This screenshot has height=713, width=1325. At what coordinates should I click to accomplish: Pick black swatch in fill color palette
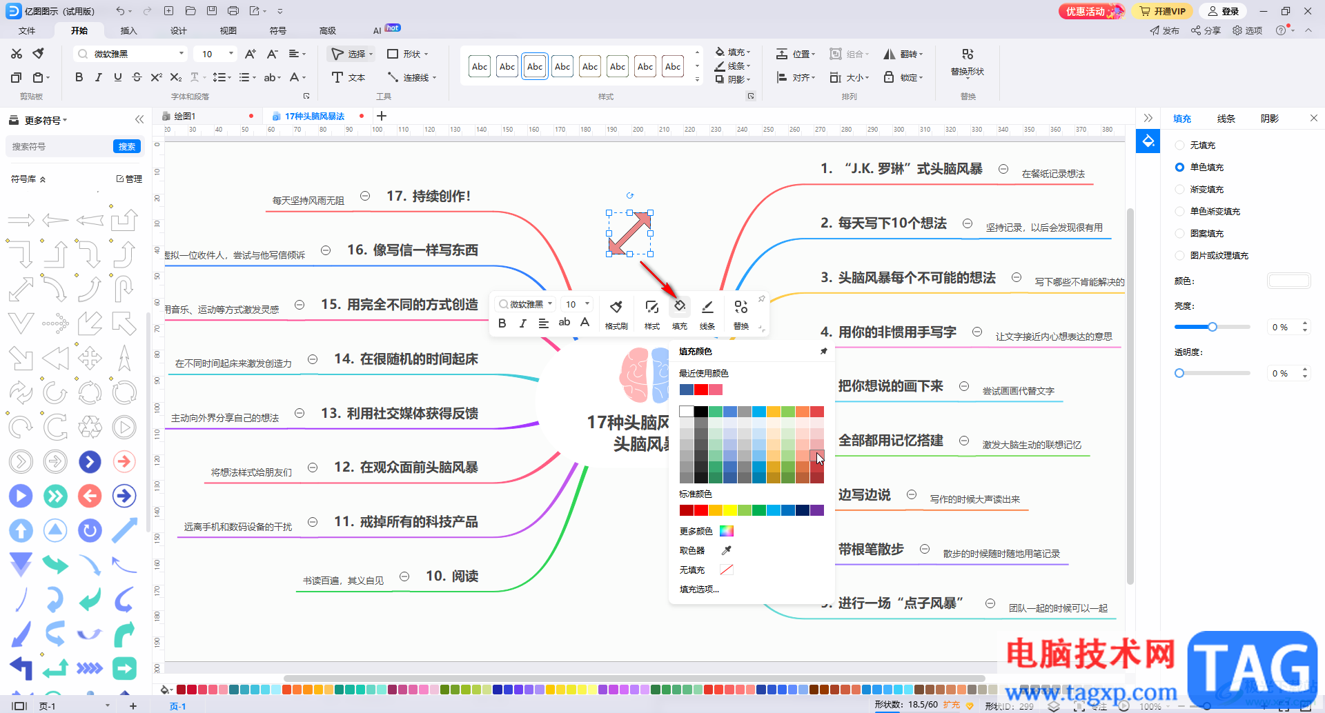pos(700,412)
